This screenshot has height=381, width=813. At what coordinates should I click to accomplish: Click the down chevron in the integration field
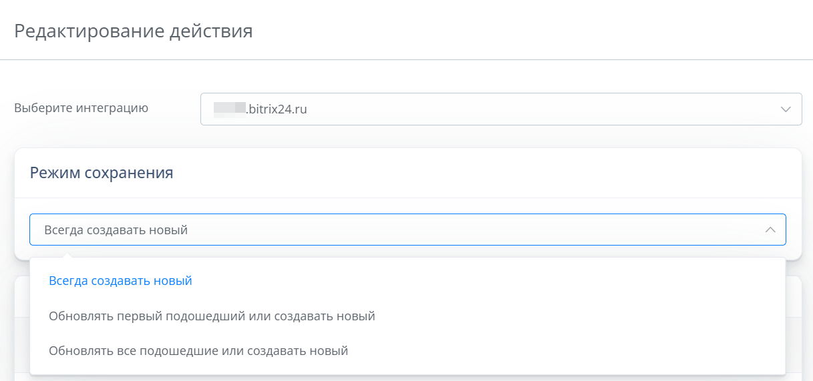click(786, 109)
